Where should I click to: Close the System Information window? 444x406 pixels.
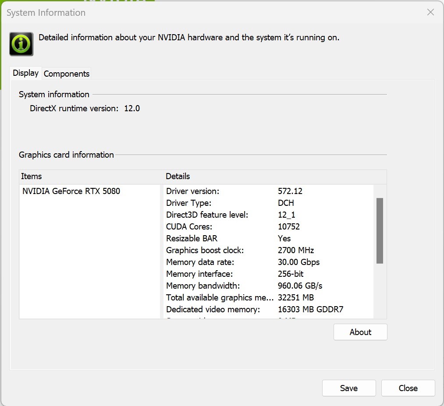coord(430,12)
